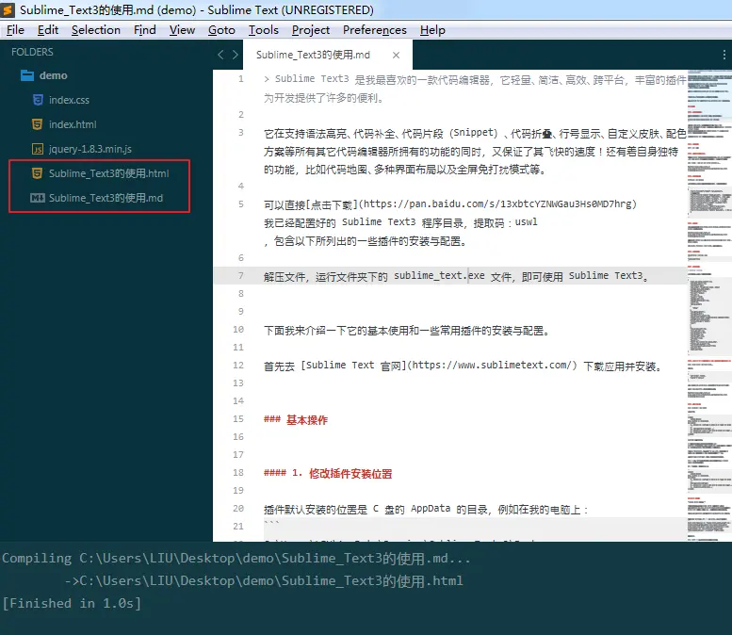The height and width of the screenshot is (635, 732).
Task: Click the HTML icon beside Sublime_Text3的使用.html
Action: coord(38,173)
